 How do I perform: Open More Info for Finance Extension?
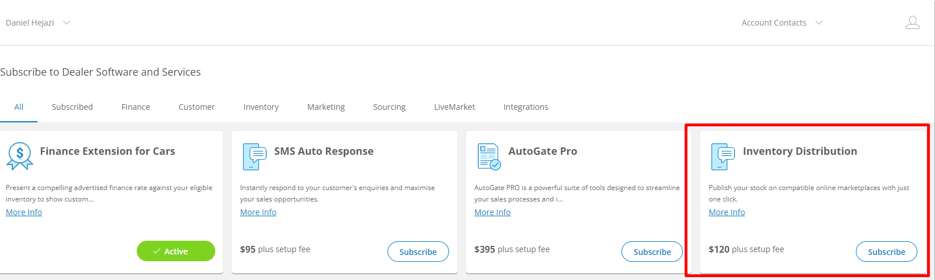(24, 212)
